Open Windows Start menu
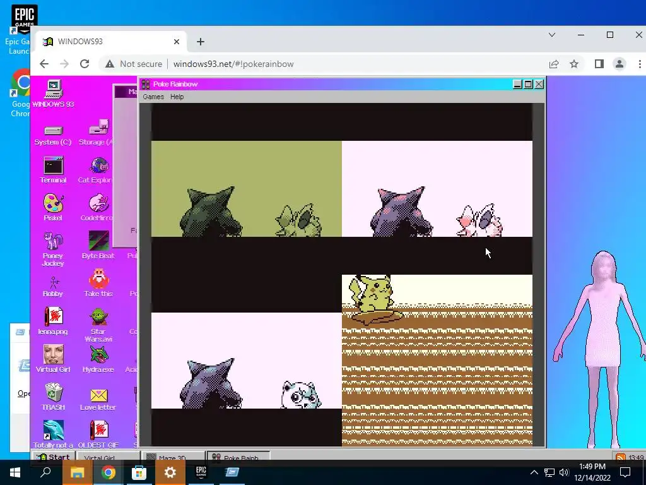 coord(15,472)
